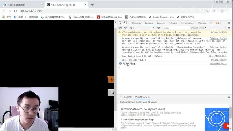
Task: Open the Memory panel
Action: point(202,23)
